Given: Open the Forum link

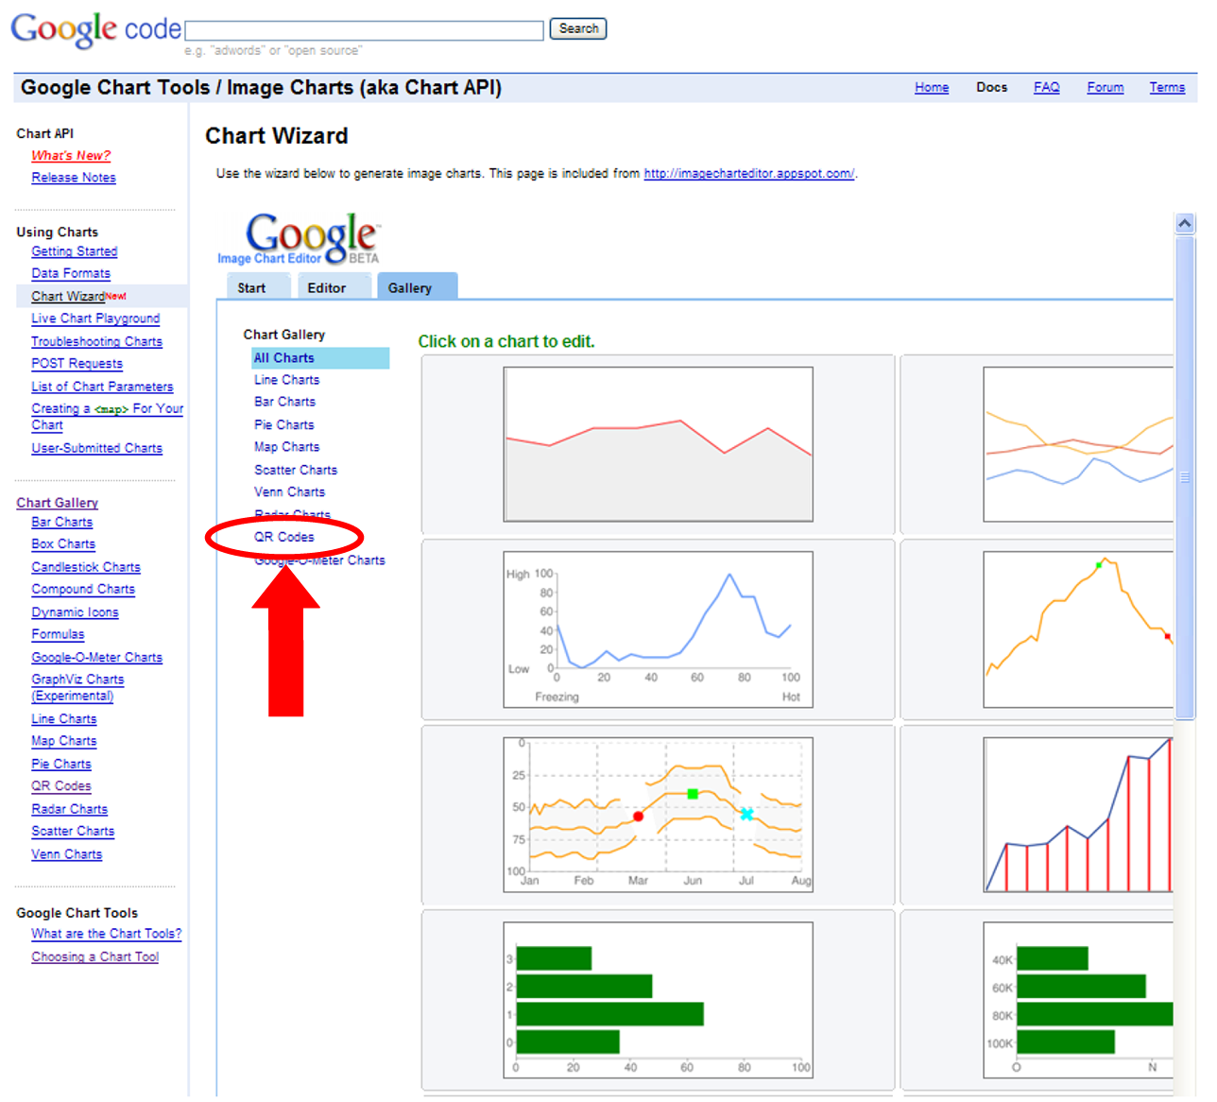Looking at the screenshot, I should [x=1105, y=88].
